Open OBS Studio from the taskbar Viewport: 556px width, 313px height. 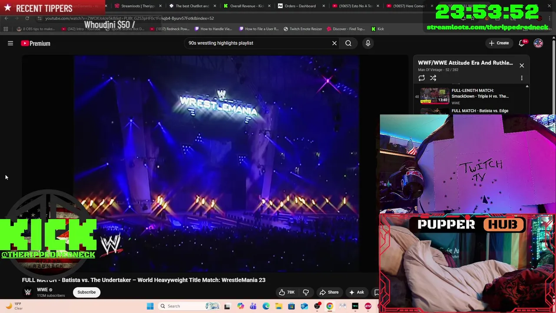pos(317,306)
